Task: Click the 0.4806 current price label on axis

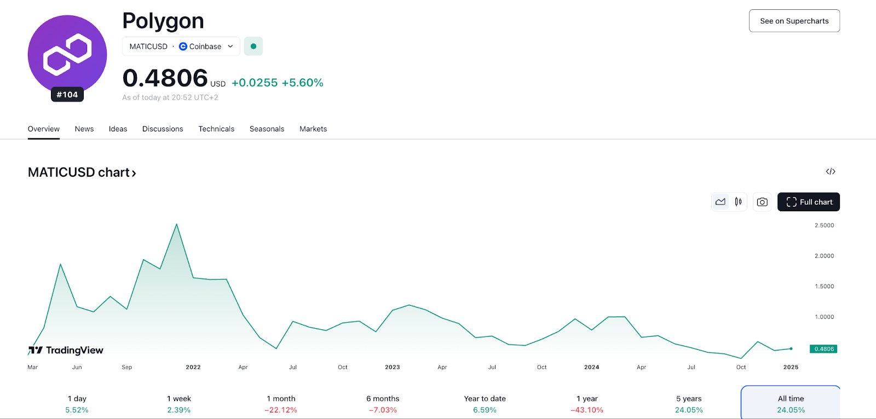Action: tap(823, 349)
